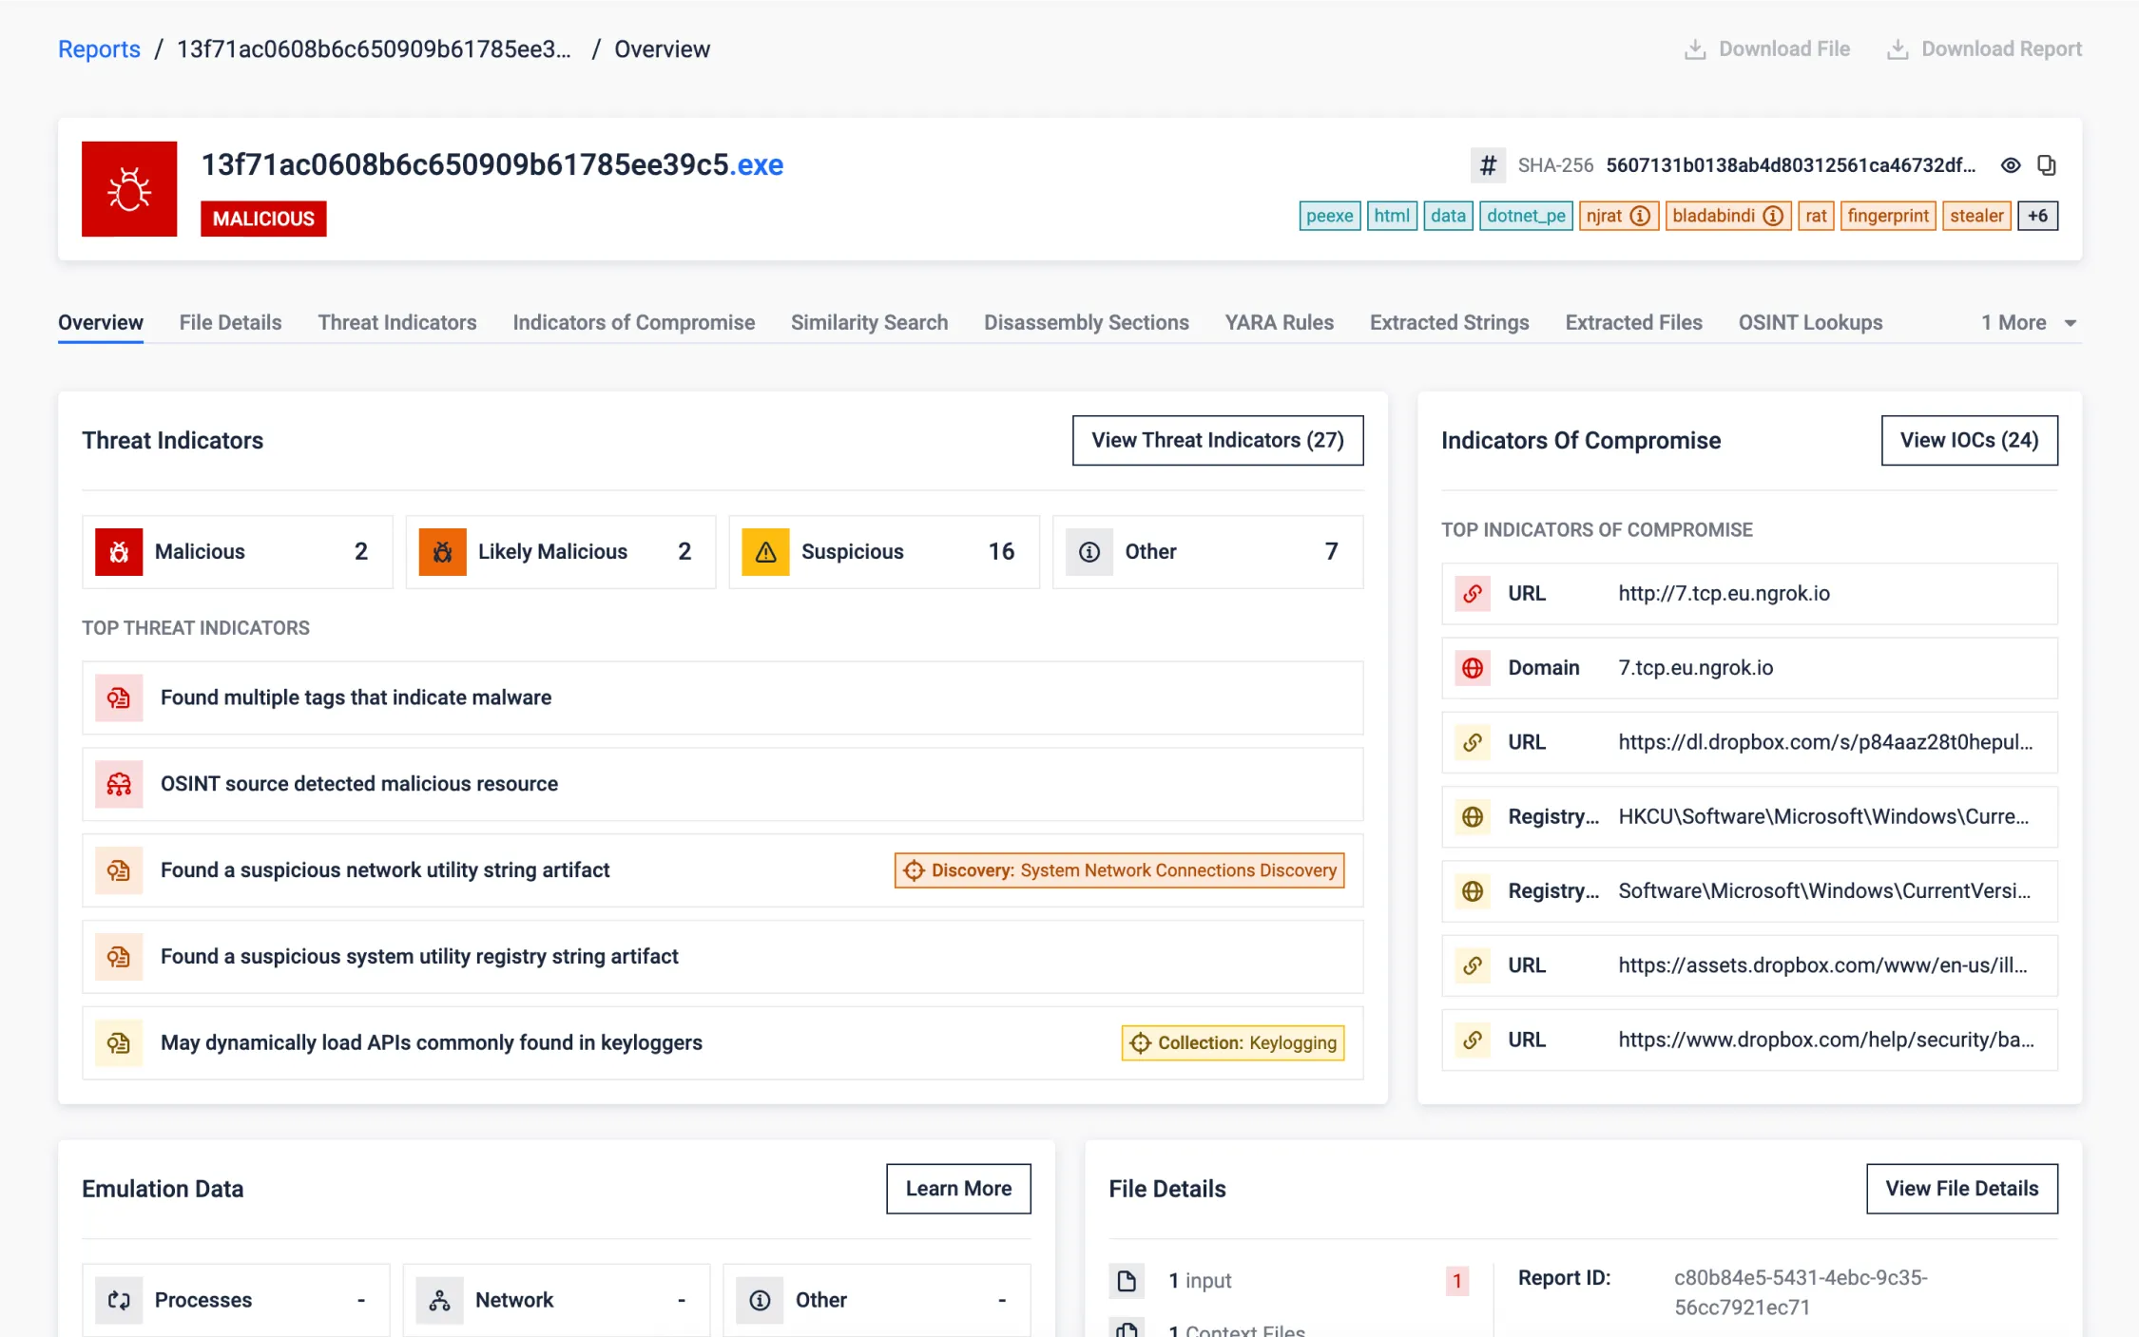Click the red malicious bug file icon
Image resolution: width=2139 pixels, height=1337 pixels.
(129, 189)
